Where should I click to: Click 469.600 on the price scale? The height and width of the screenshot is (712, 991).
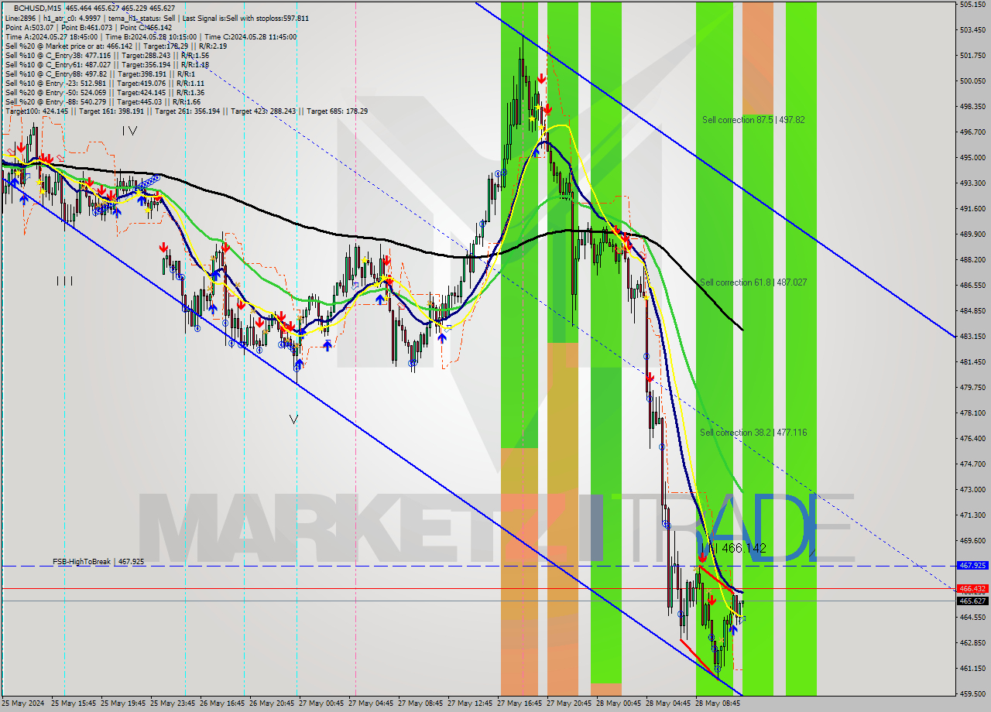pyautogui.click(x=972, y=541)
